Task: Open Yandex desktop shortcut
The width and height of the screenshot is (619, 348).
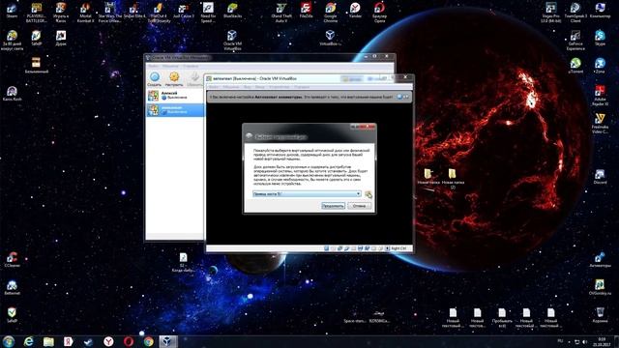Action: (x=355, y=10)
